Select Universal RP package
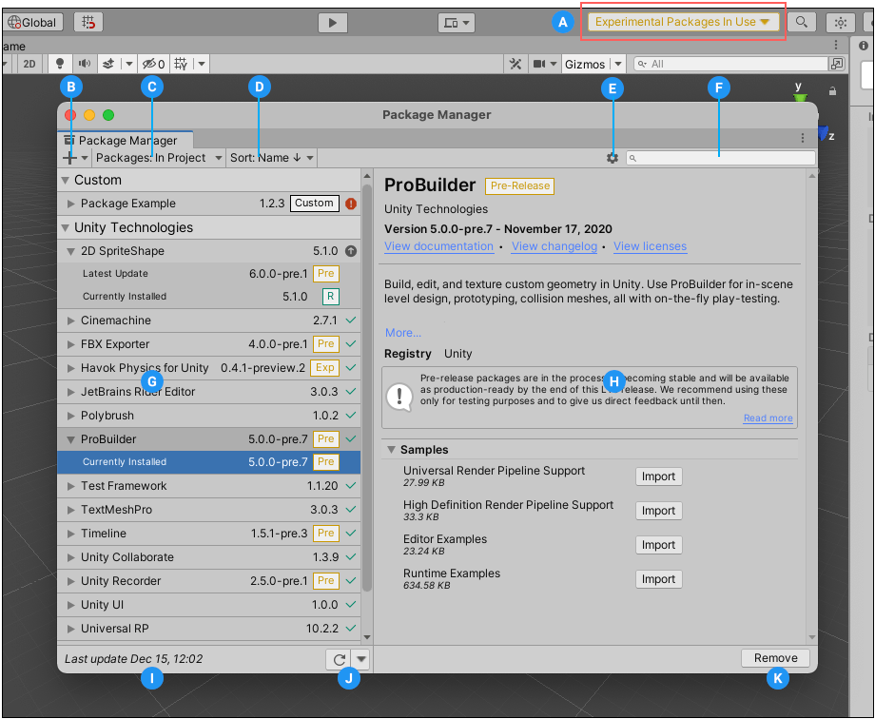This screenshot has width=875, height=719. [x=208, y=629]
